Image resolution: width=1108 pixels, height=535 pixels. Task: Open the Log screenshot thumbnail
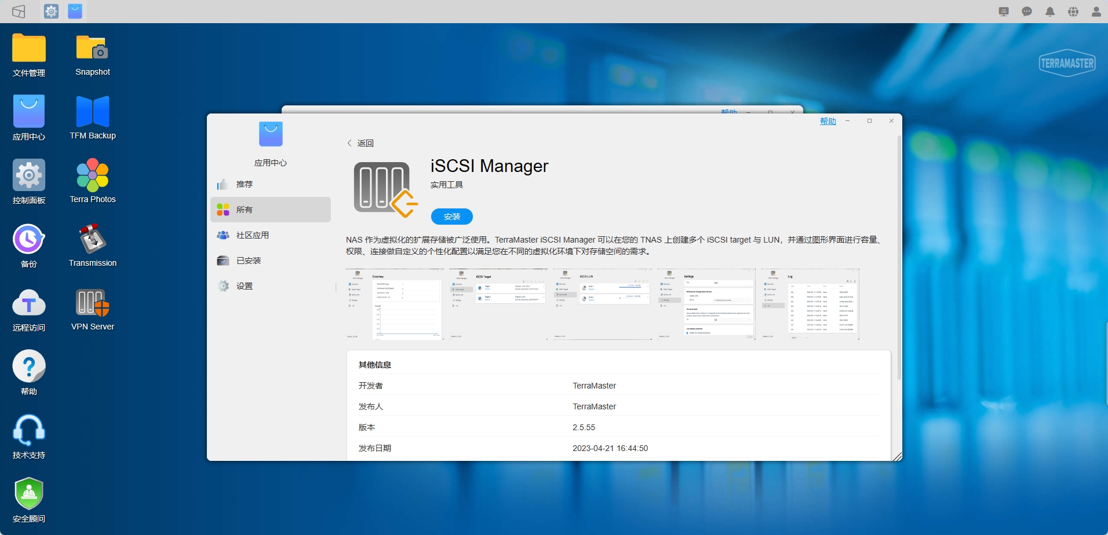(x=810, y=304)
